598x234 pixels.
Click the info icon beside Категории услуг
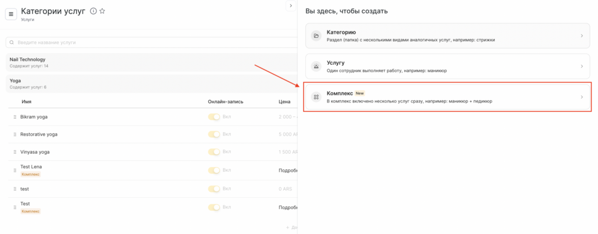pyautogui.click(x=93, y=11)
